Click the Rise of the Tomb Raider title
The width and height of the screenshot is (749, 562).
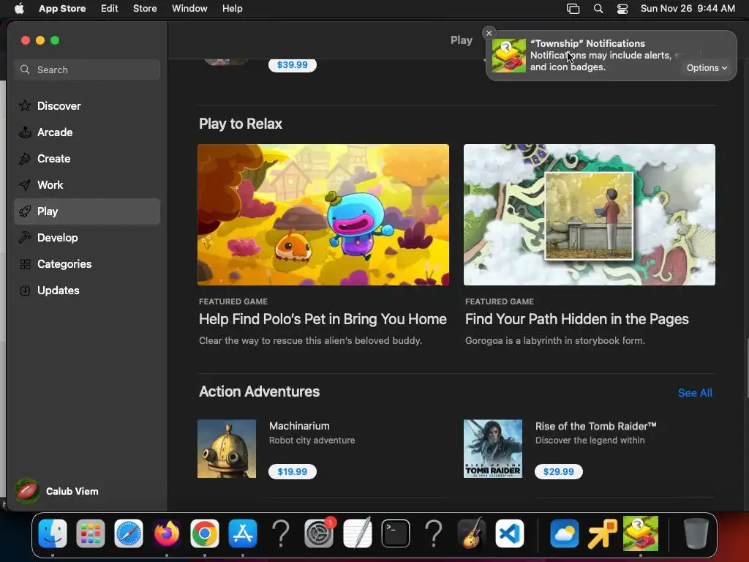[x=595, y=427]
